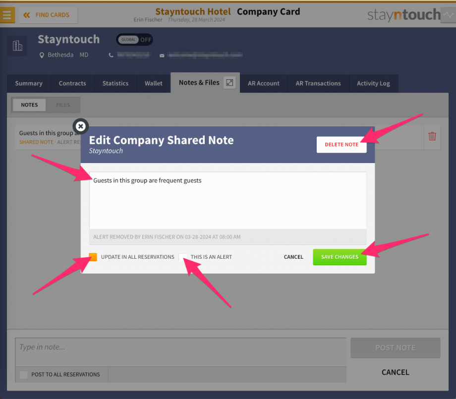Cancel editing the shared note
456x399 pixels.
point(293,257)
